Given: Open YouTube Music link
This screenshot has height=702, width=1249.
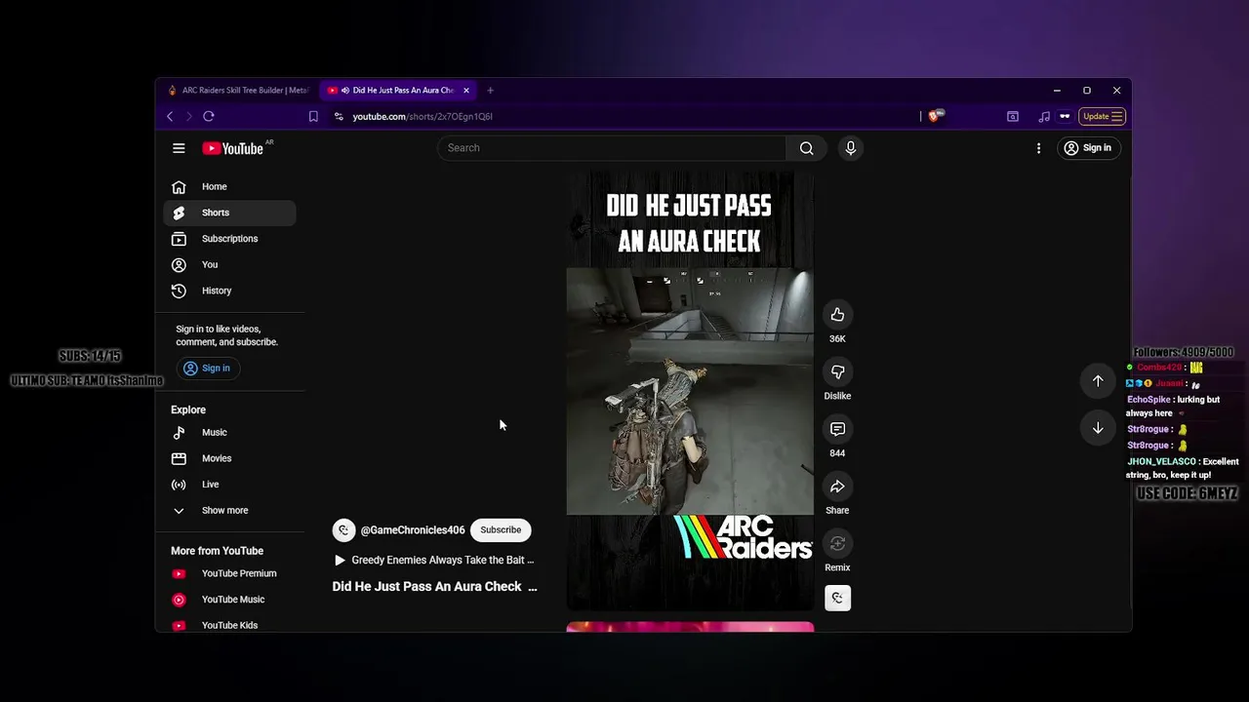Looking at the screenshot, I should pyautogui.click(x=229, y=600).
